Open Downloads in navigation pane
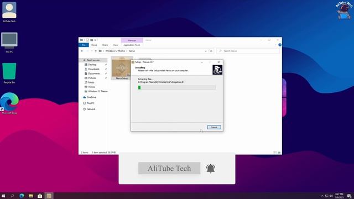Screen dimensions: 354x199 (93, 69)
